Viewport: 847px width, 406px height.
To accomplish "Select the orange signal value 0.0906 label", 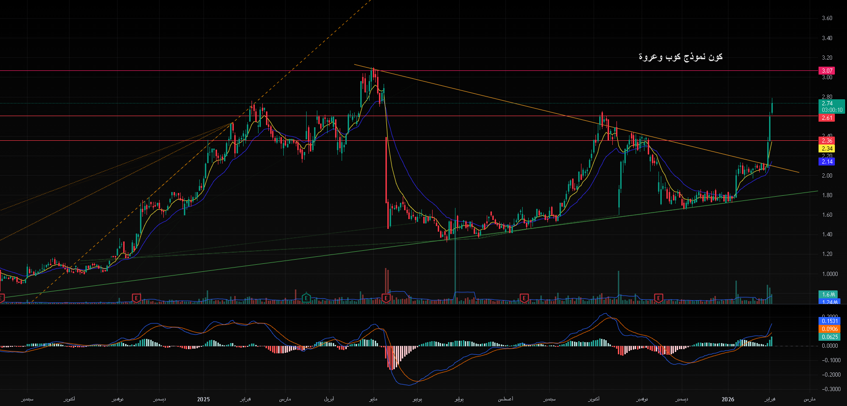I will point(829,329).
